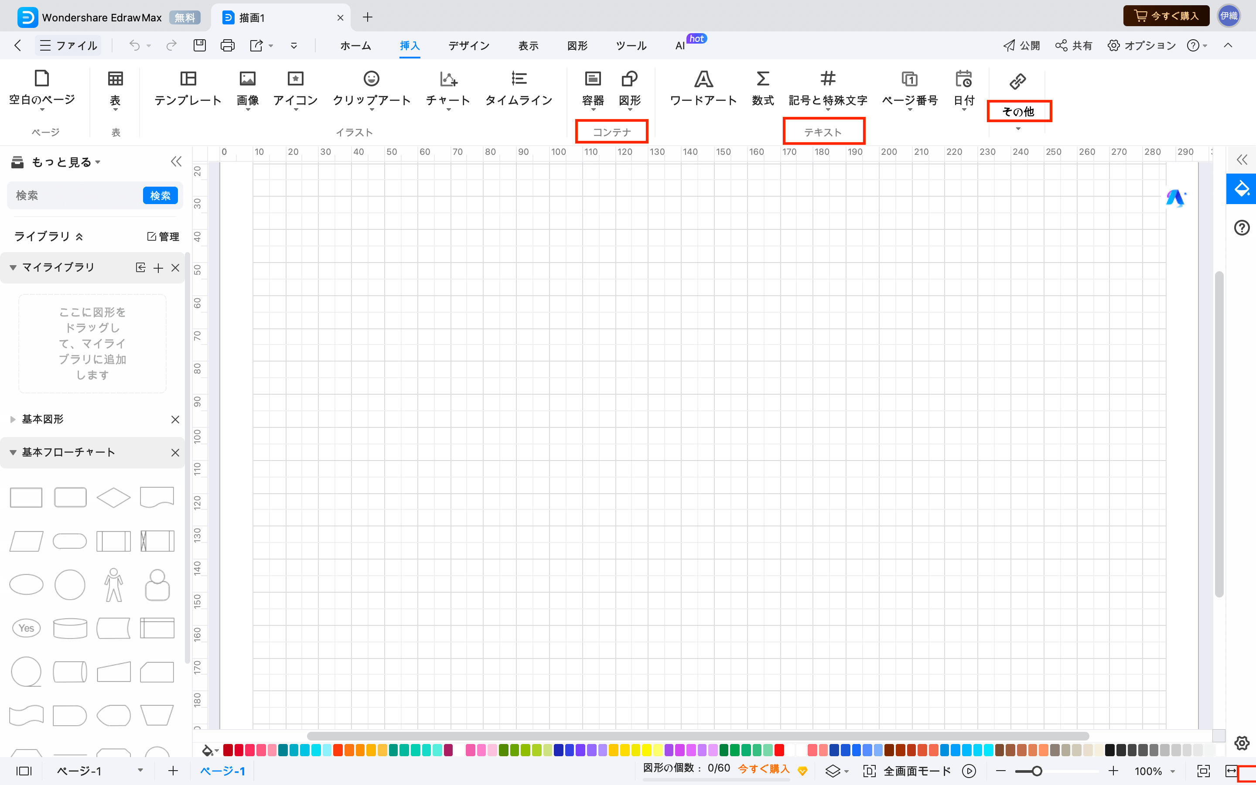Click the help question icon in right sidebar
This screenshot has width=1256, height=785.
[x=1242, y=227]
